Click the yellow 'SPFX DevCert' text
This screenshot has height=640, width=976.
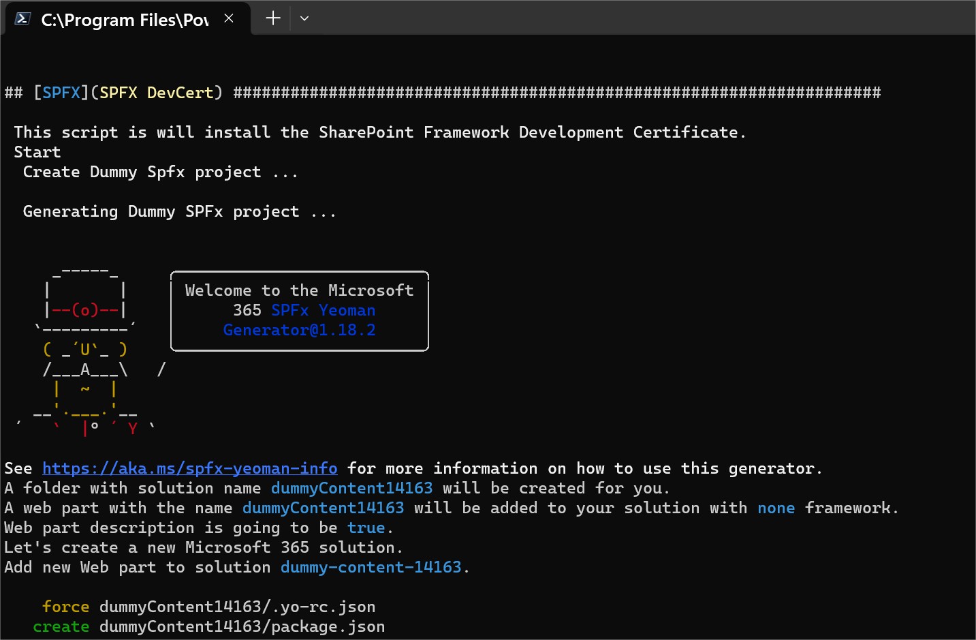(x=157, y=93)
